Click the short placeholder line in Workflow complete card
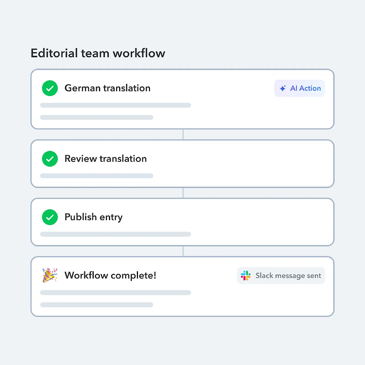This screenshot has width=365, height=365. pos(97,305)
